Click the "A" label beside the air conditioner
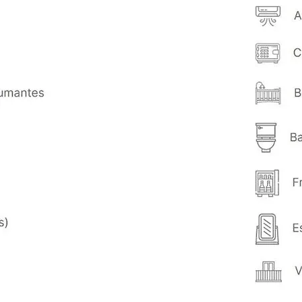The image size is (302, 302). (298, 15)
